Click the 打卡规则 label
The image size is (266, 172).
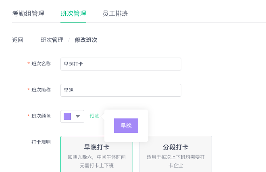point(41,142)
